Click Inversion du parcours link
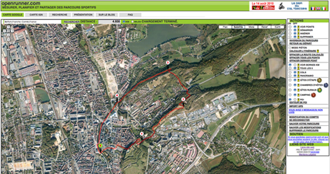The width and height of the screenshot is (330, 174). click(x=304, y=40)
